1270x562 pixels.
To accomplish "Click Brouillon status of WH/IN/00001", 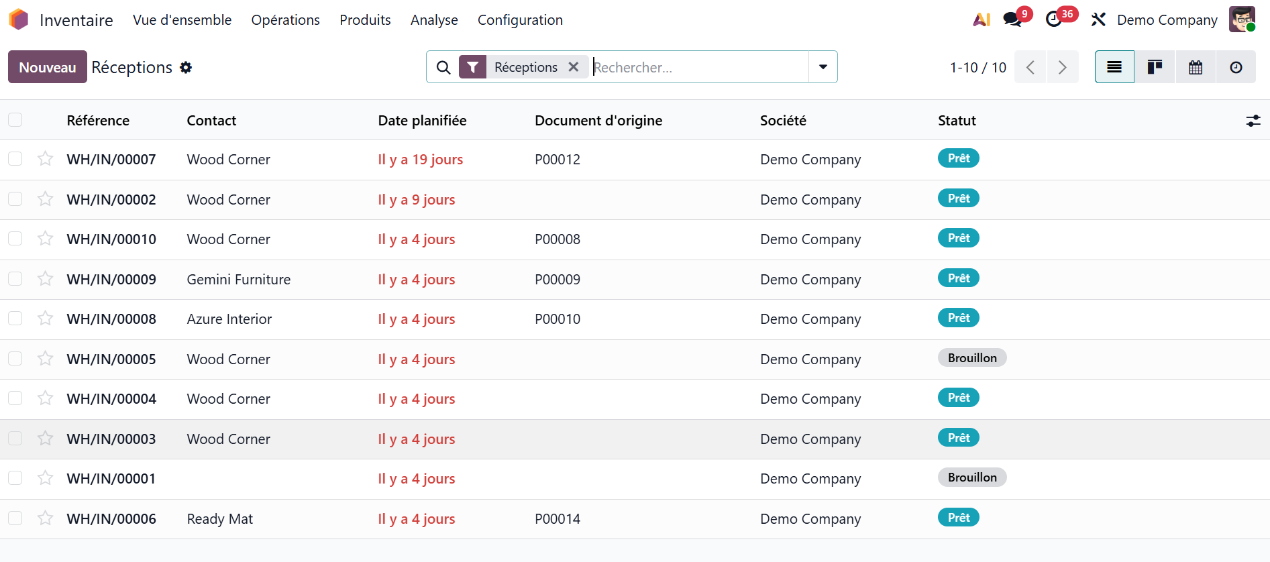I will pyautogui.click(x=972, y=477).
